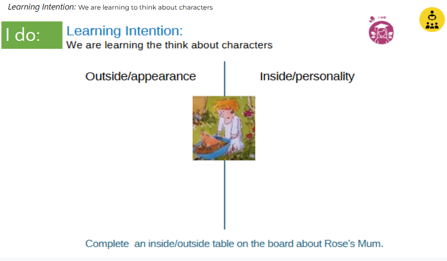Click the blue "Learning Intention:" heading
Viewport: 447px width, 261px height.
click(124, 31)
